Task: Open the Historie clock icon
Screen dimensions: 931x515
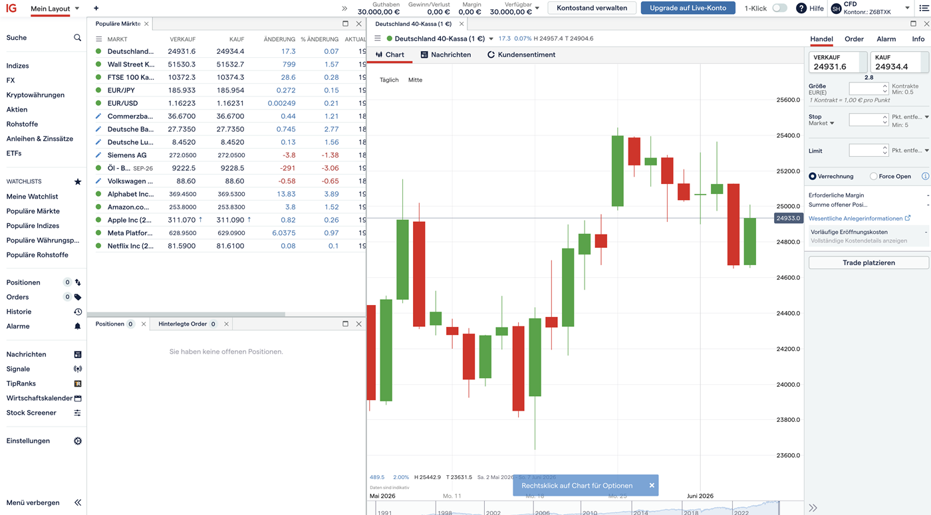Action: [78, 312]
